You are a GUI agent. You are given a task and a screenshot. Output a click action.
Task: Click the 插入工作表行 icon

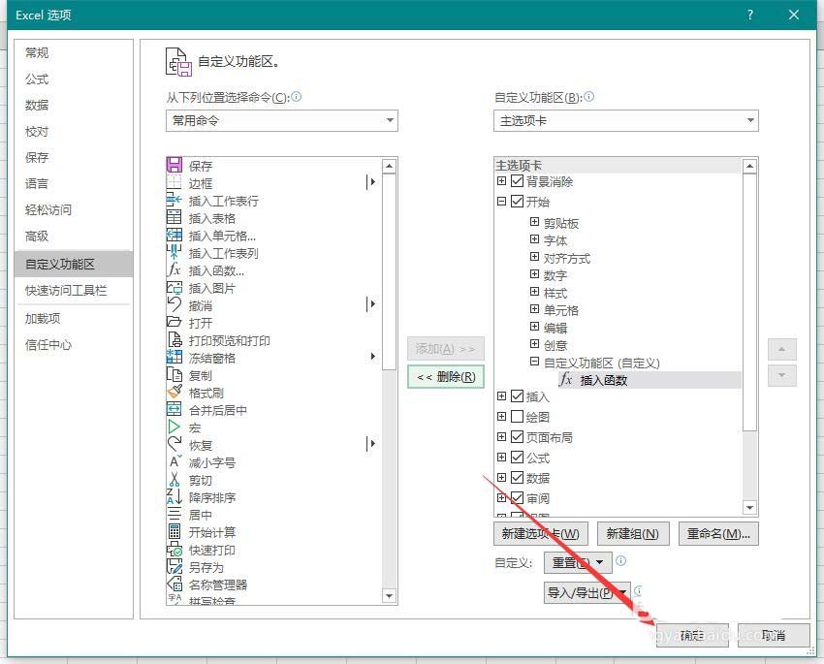174,200
